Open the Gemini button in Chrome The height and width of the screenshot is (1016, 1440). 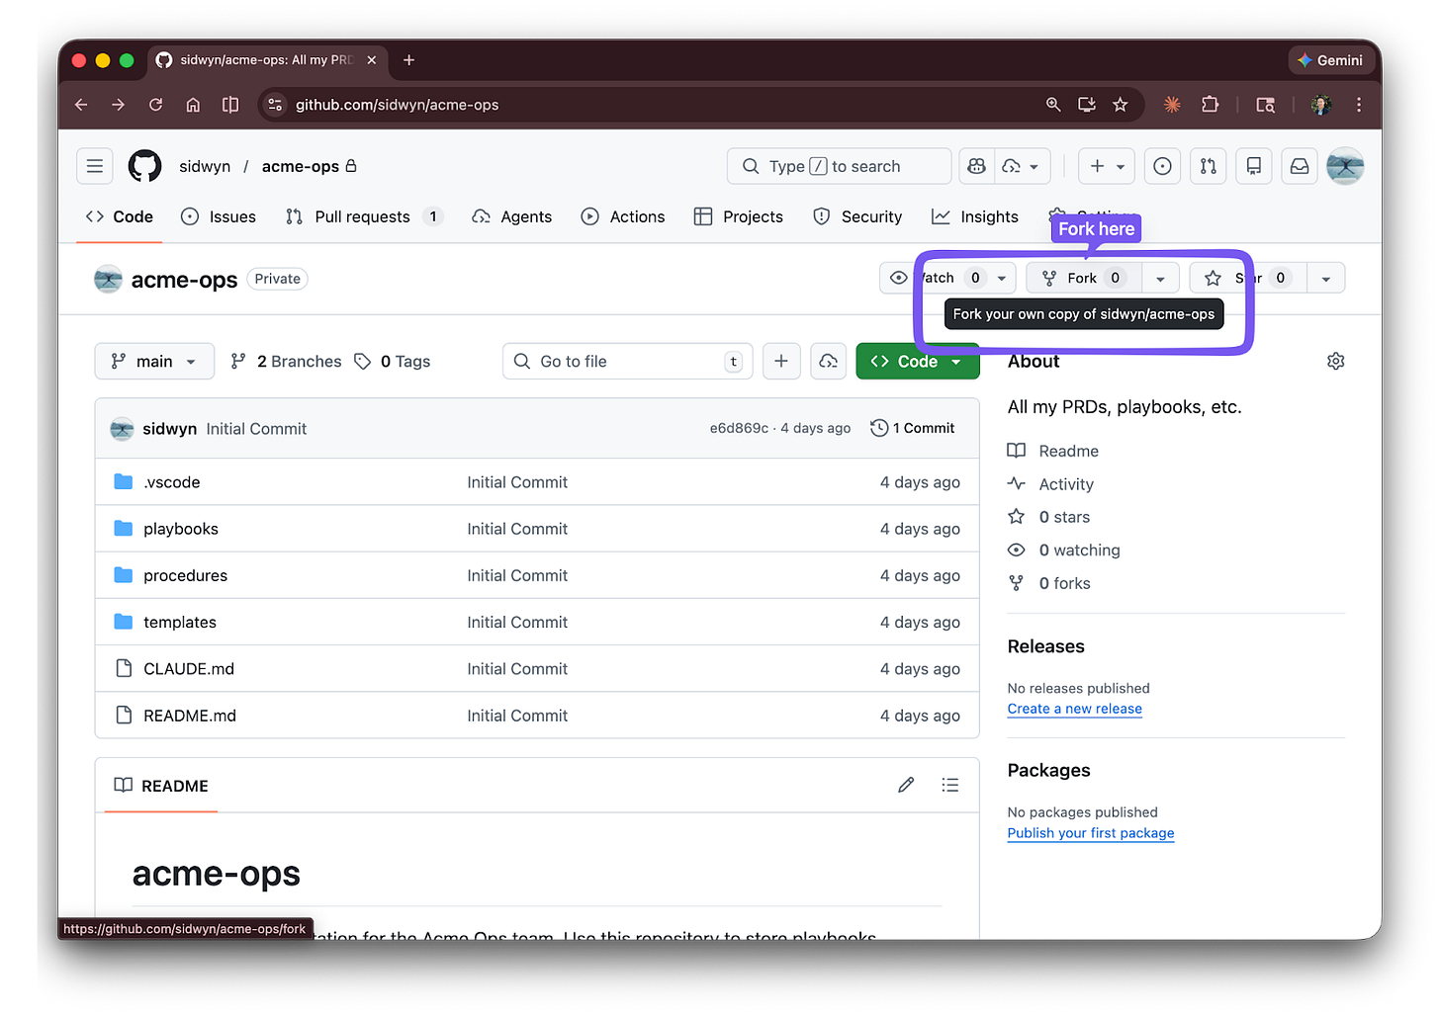[x=1330, y=60]
